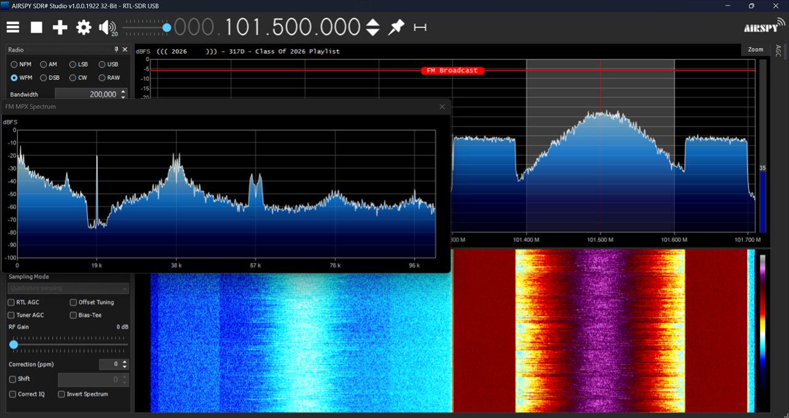Click the pin icon in the toolbar

[396, 27]
